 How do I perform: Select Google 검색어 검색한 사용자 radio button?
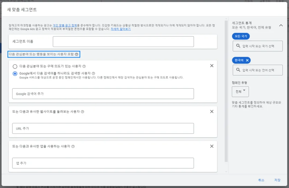[x=15, y=74]
